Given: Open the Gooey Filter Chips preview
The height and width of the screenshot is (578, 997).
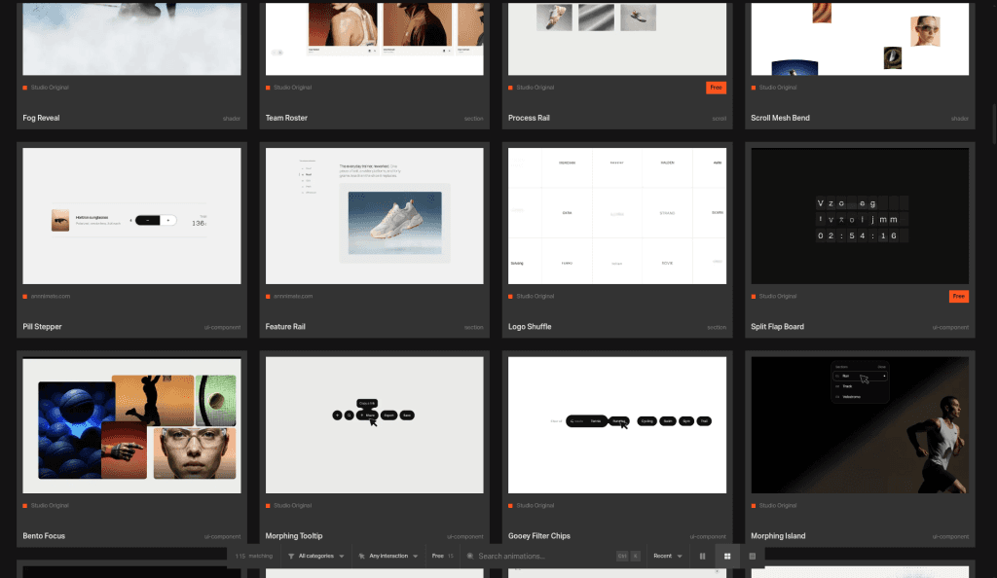Looking at the screenshot, I should click(617, 425).
